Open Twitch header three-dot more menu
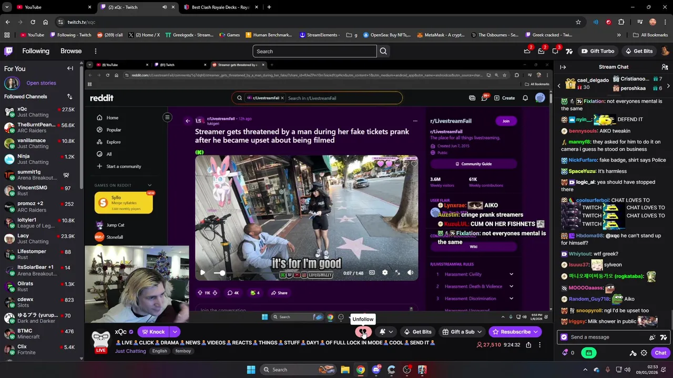673x378 pixels. click(95, 51)
